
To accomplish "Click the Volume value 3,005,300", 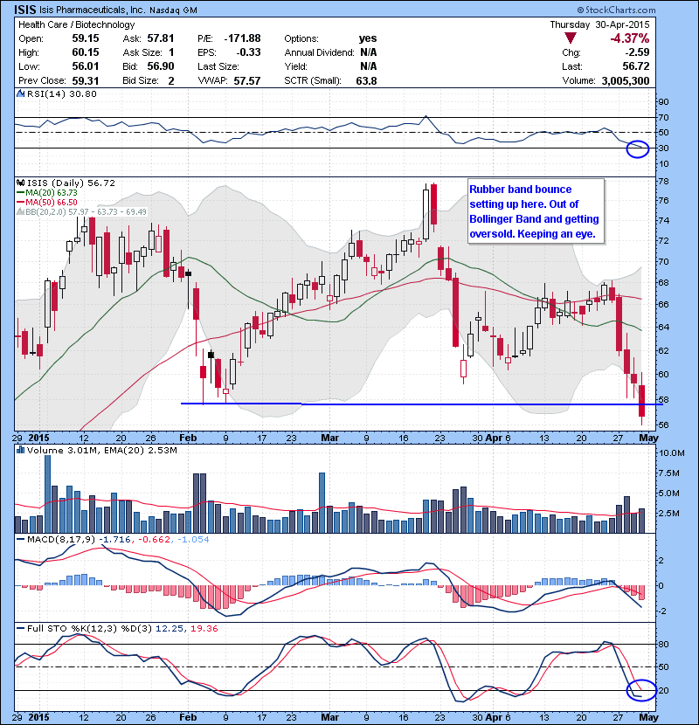I will (626, 80).
